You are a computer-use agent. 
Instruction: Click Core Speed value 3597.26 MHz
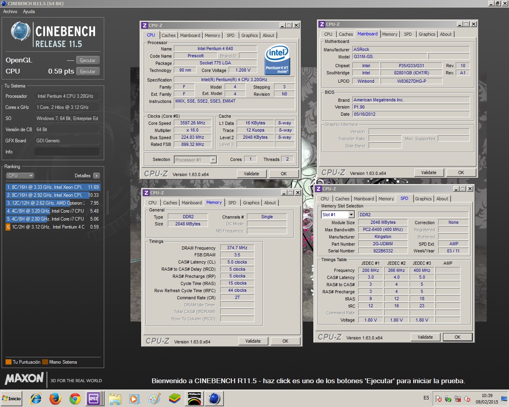[x=192, y=123]
